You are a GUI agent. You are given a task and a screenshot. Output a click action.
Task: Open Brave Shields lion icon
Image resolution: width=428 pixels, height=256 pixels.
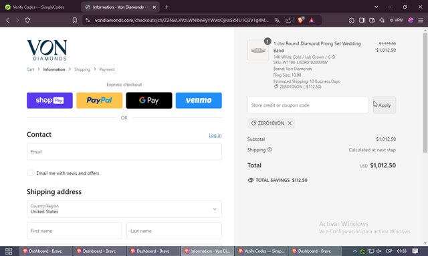[301, 20]
